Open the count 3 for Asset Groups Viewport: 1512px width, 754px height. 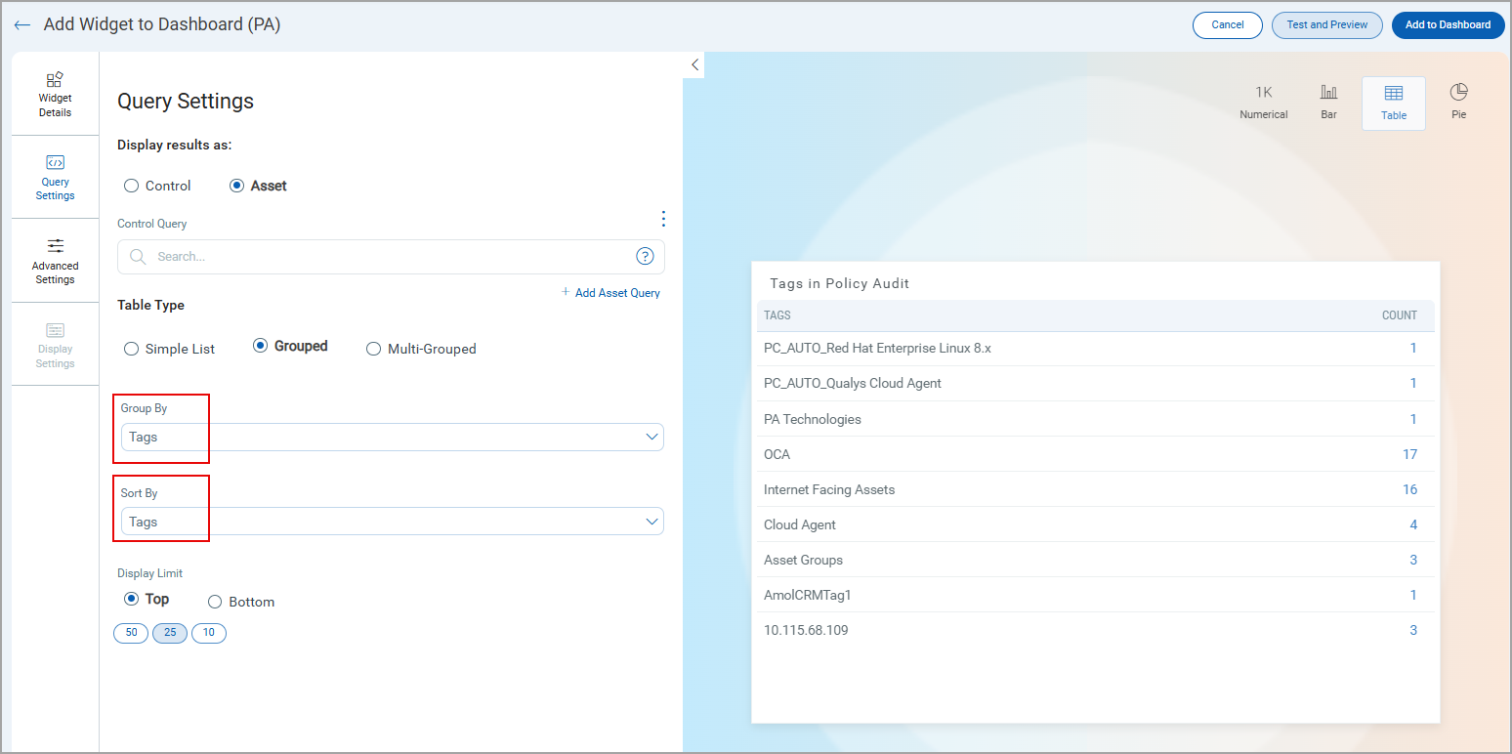tap(1413, 560)
